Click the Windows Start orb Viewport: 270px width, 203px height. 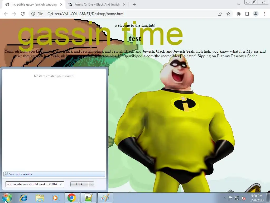click(x=7, y=198)
